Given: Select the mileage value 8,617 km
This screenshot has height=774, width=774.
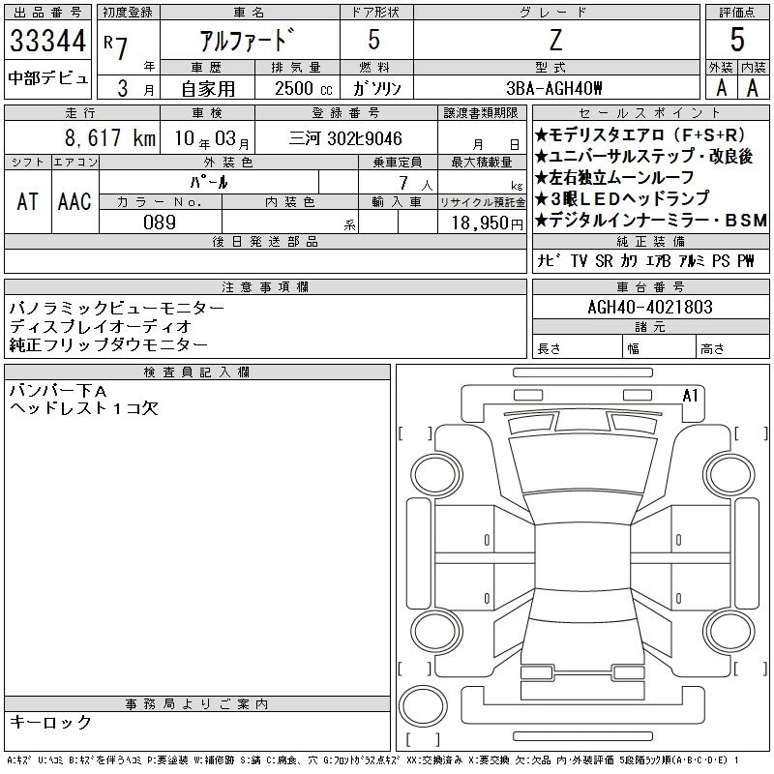Looking at the screenshot, I should 81,139.
